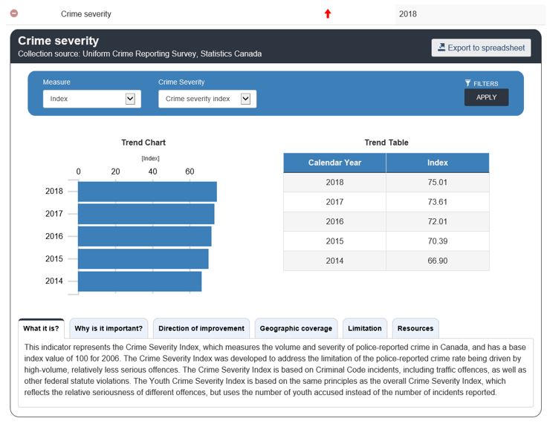Click the [Index] axis label above chart
Image resolution: width=547 pixels, height=424 pixels.
(x=150, y=158)
